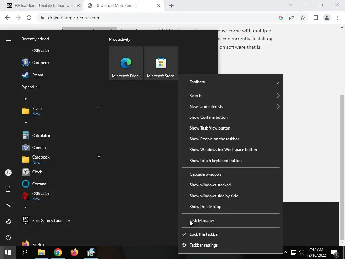Launch Steam from Recently added list

[x=38, y=75]
